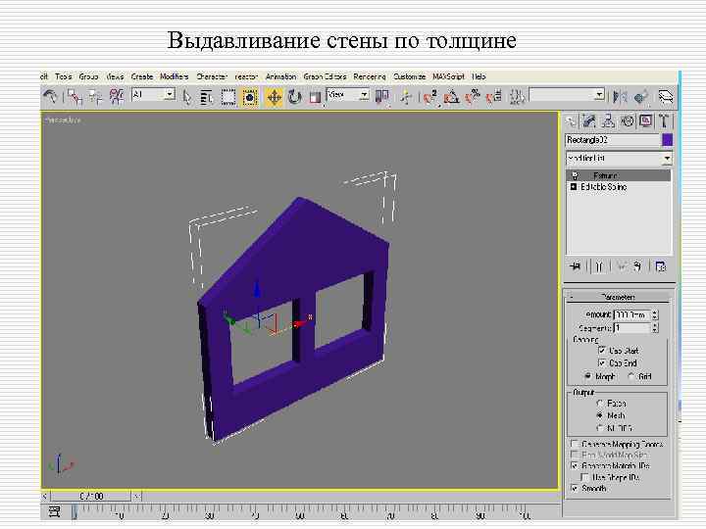This screenshot has width=706, height=529.
Task: Click the Amount spinner arrows
Action: [655, 314]
